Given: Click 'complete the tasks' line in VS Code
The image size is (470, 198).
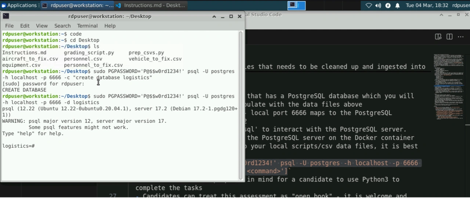Looking at the screenshot, I should coord(169,188).
